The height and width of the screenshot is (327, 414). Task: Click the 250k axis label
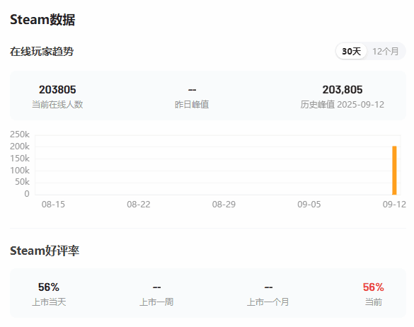20,134
